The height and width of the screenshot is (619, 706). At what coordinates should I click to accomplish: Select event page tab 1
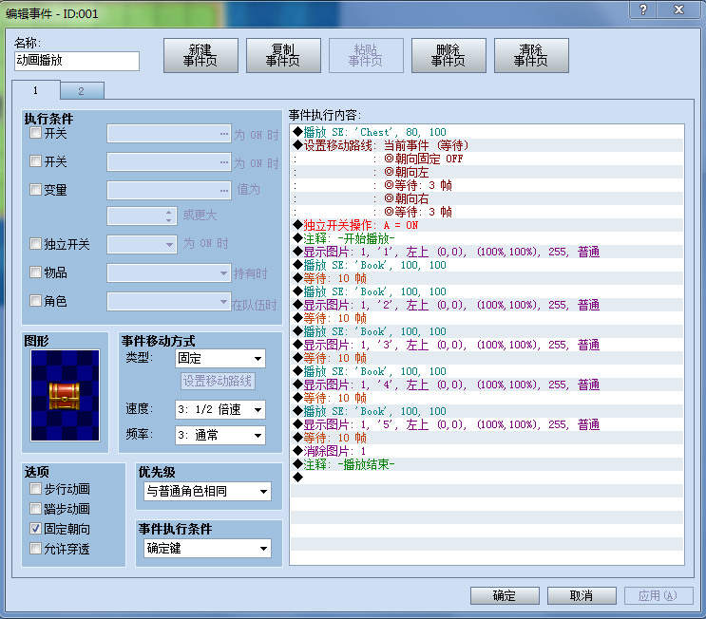tap(35, 90)
